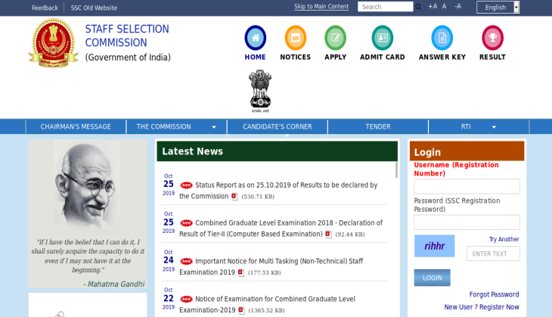Image resolution: width=552 pixels, height=317 pixels.
Task: Click the Try Another captcha link
Action: coord(504,239)
